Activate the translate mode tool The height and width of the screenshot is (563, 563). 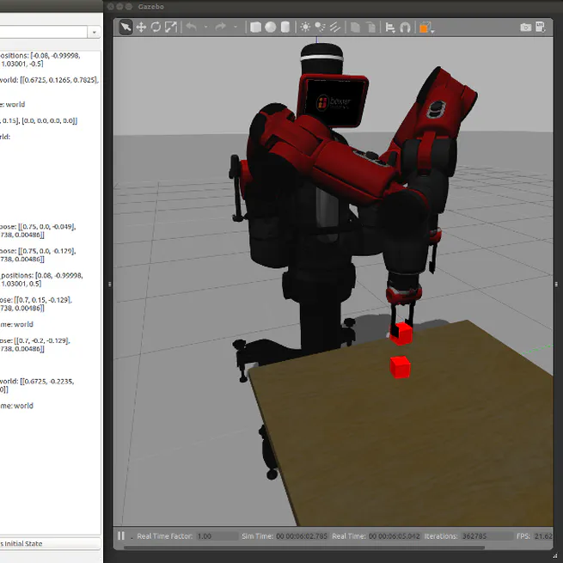coord(141,28)
